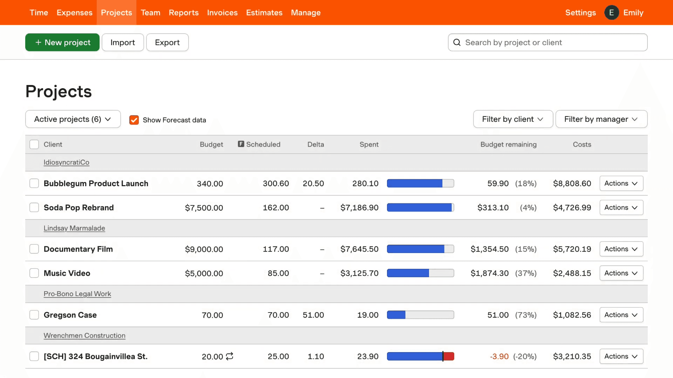
Task: Switch to the Expenses tab
Action: click(x=74, y=13)
